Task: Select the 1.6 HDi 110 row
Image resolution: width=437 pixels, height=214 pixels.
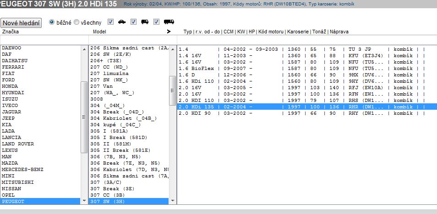Action: pos(307,81)
